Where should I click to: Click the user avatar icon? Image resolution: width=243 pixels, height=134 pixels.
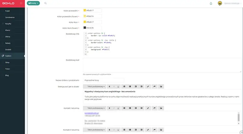tap(220, 3)
